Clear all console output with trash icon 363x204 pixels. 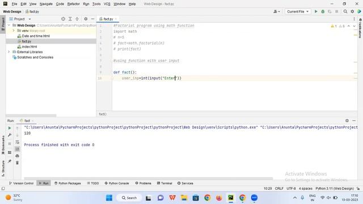coord(17,163)
